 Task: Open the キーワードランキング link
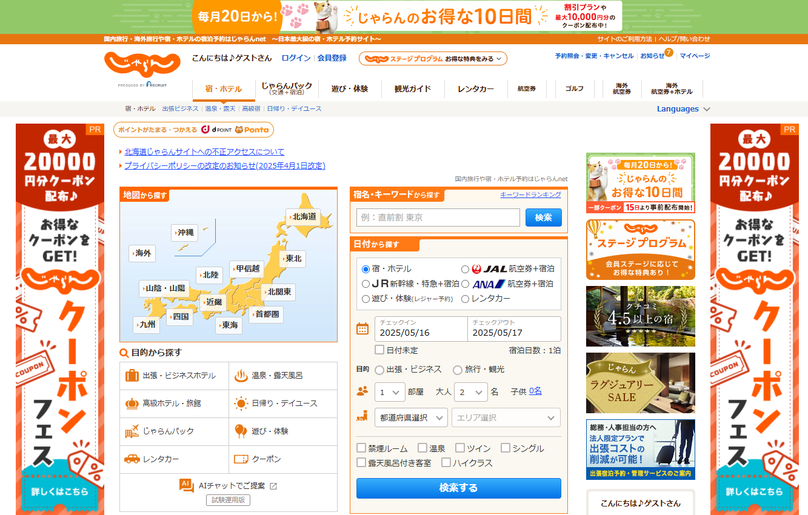click(x=530, y=194)
